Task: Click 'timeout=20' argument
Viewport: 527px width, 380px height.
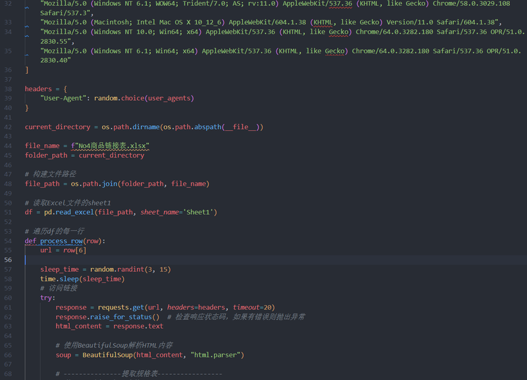Action: (252, 308)
